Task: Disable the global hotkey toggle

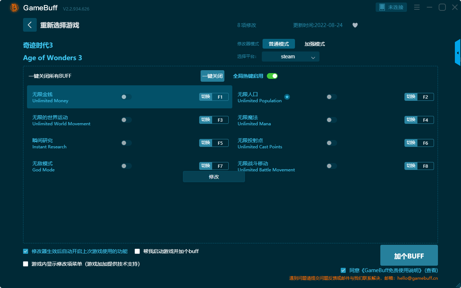Action: pyautogui.click(x=272, y=76)
